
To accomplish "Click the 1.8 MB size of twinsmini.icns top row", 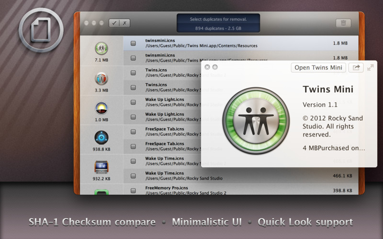I will point(340,43).
